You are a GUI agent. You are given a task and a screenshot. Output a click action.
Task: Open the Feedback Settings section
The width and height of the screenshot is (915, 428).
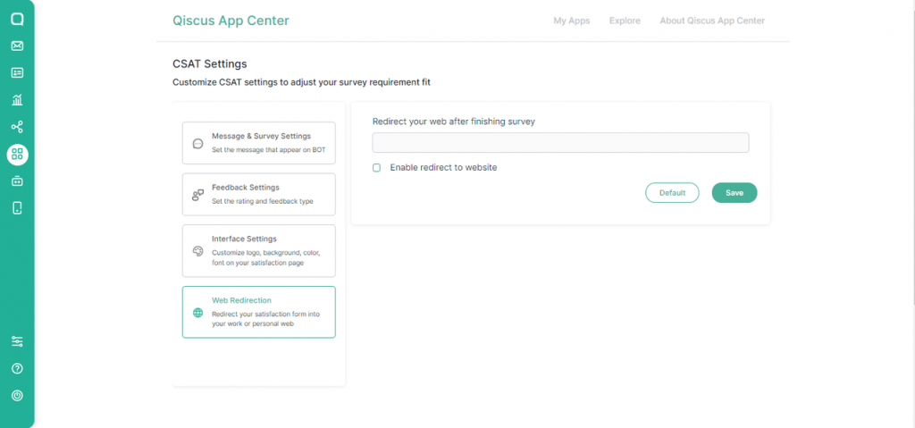pos(258,194)
